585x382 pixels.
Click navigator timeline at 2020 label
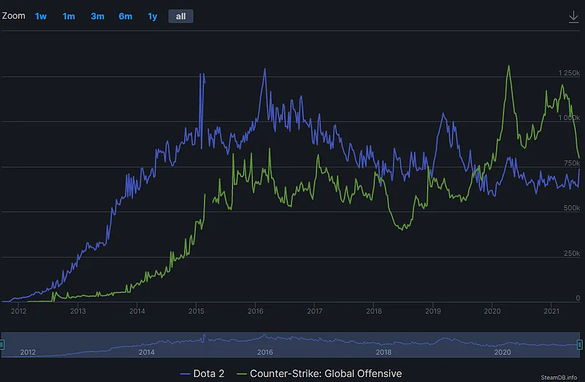click(502, 352)
